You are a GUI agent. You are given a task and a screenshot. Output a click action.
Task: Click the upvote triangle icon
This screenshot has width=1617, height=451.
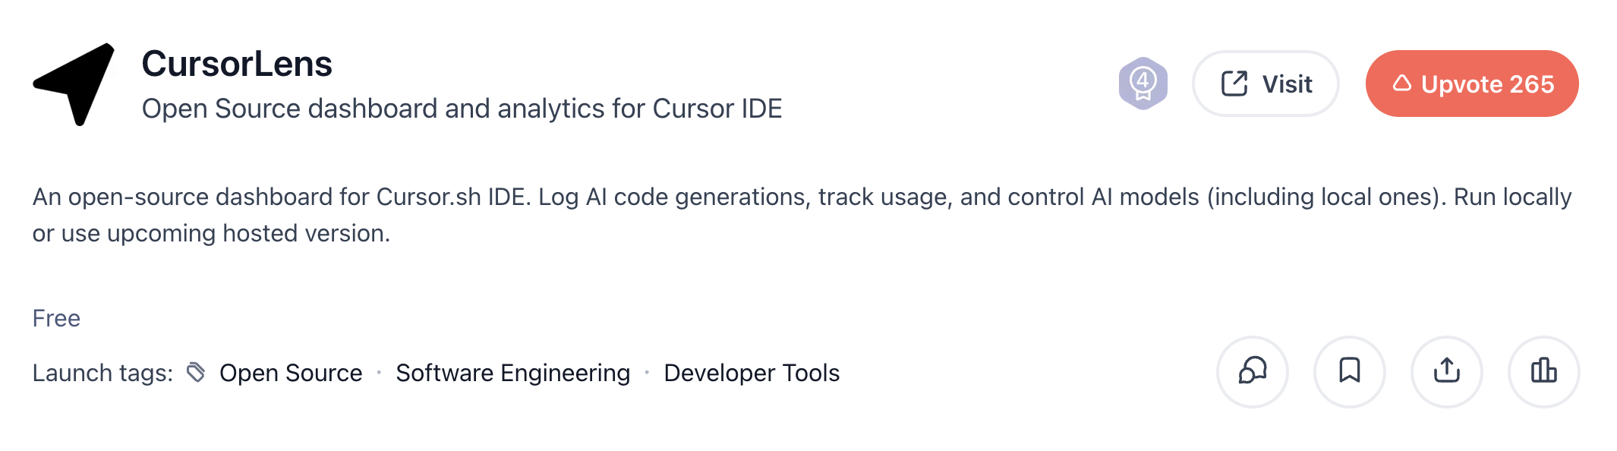click(x=1401, y=84)
